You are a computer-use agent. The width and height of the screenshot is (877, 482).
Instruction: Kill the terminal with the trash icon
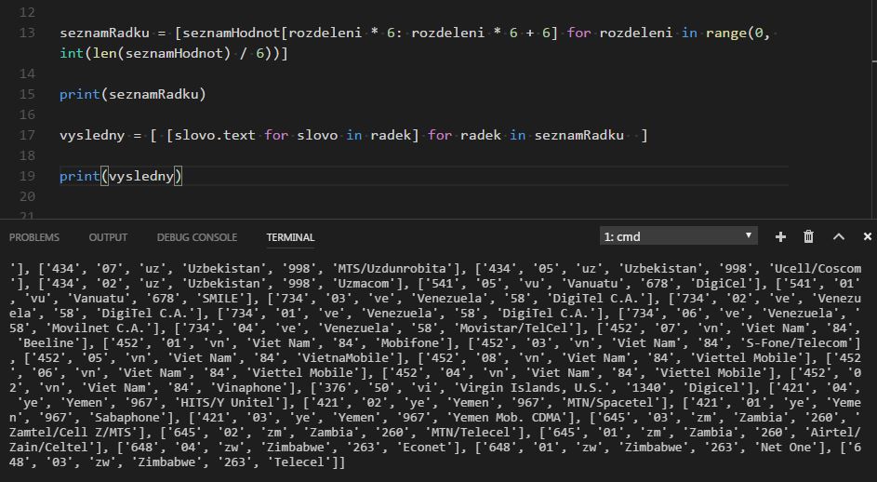tap(809, 236)
